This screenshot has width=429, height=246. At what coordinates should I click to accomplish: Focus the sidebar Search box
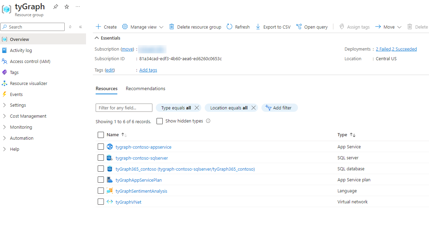click(33, 27)
